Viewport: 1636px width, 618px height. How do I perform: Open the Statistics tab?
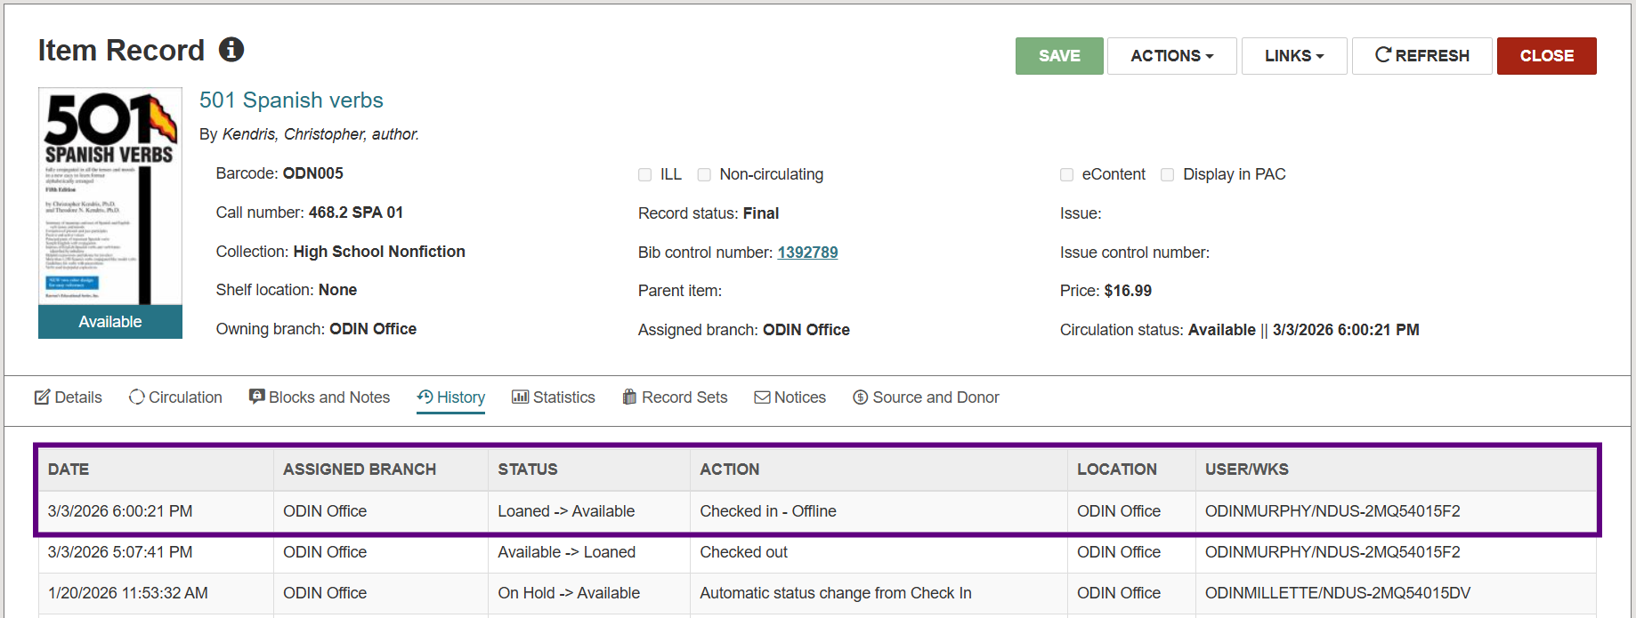pos(554,397)
